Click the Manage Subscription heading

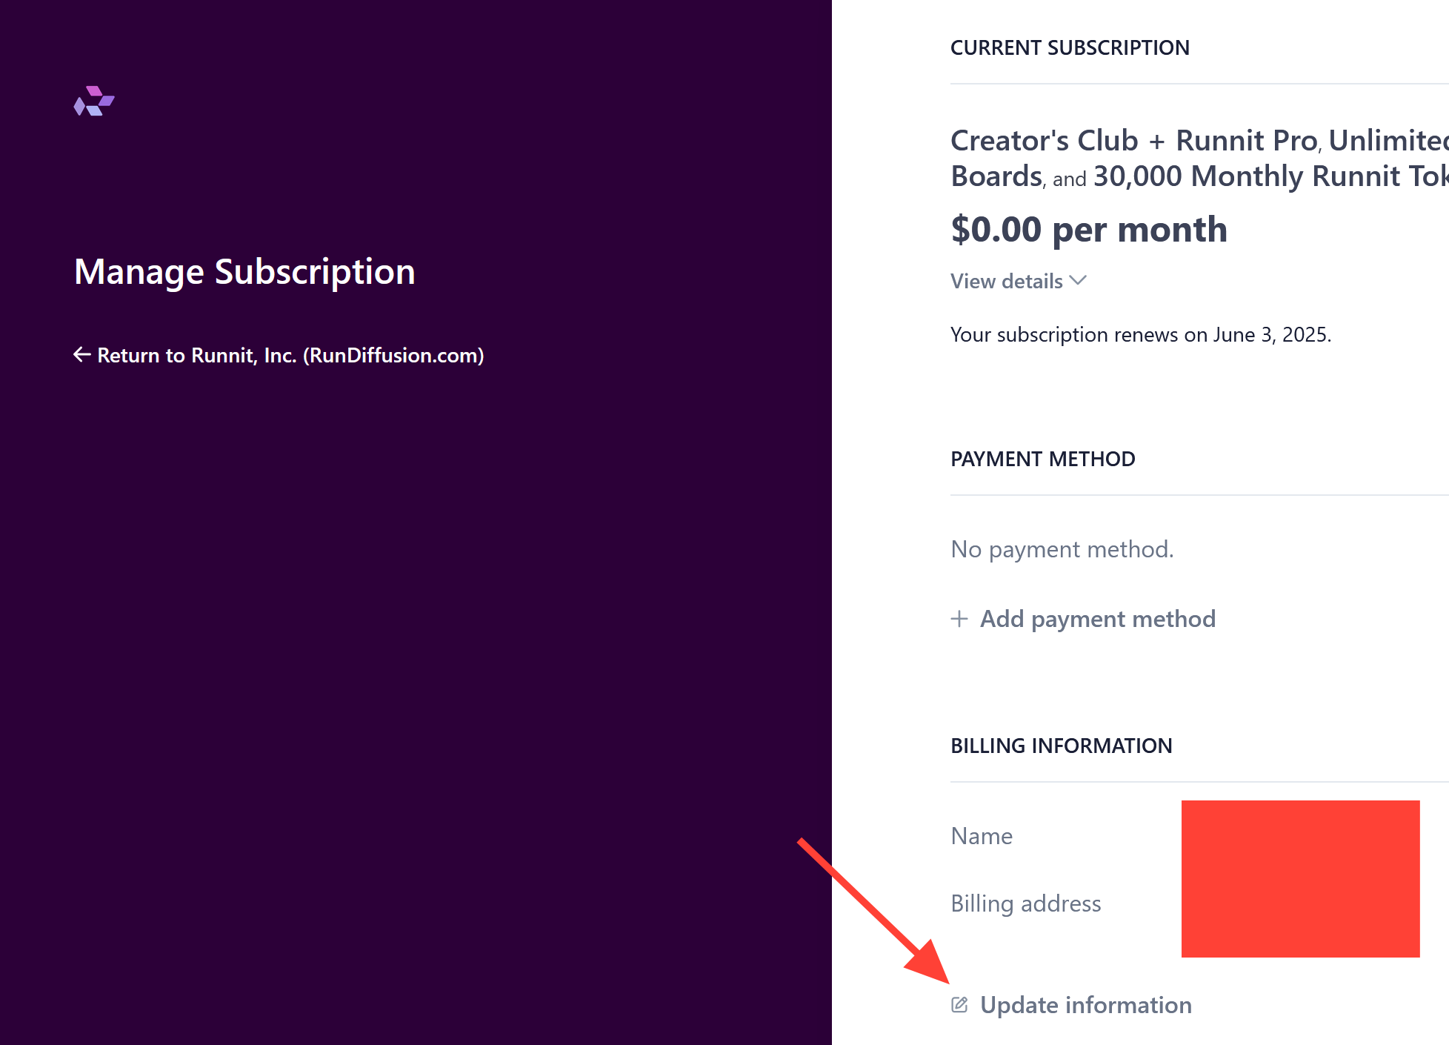point(244,271)
